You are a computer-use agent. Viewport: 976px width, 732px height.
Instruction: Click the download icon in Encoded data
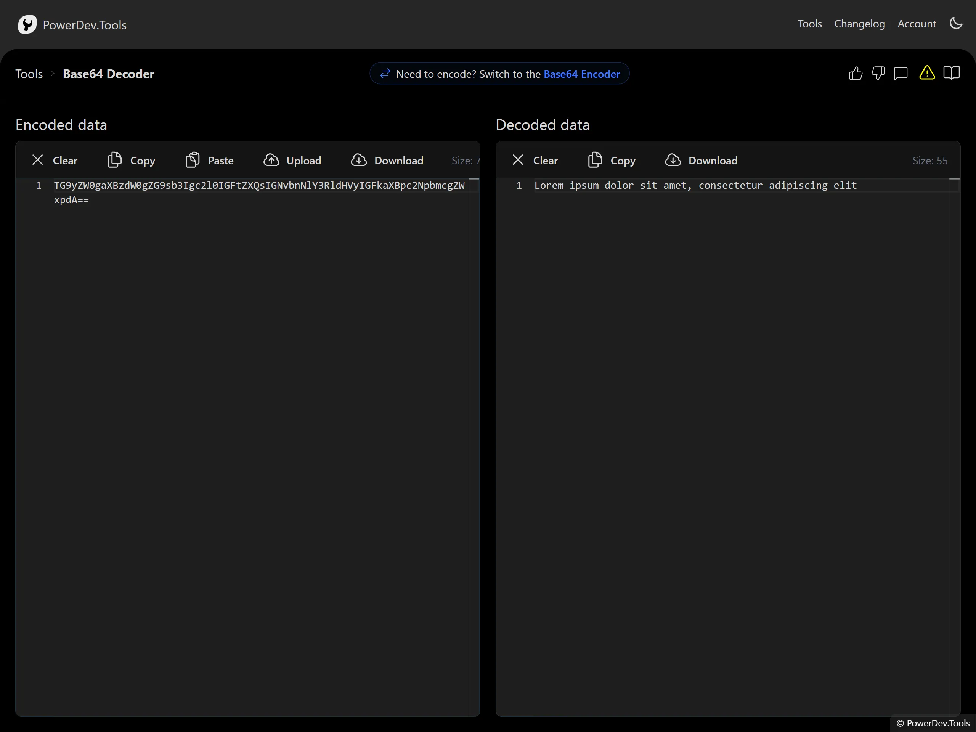point(359,160)
